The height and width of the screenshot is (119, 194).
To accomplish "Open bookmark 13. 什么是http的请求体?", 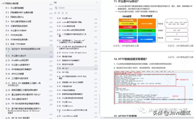I will [18, 65].
